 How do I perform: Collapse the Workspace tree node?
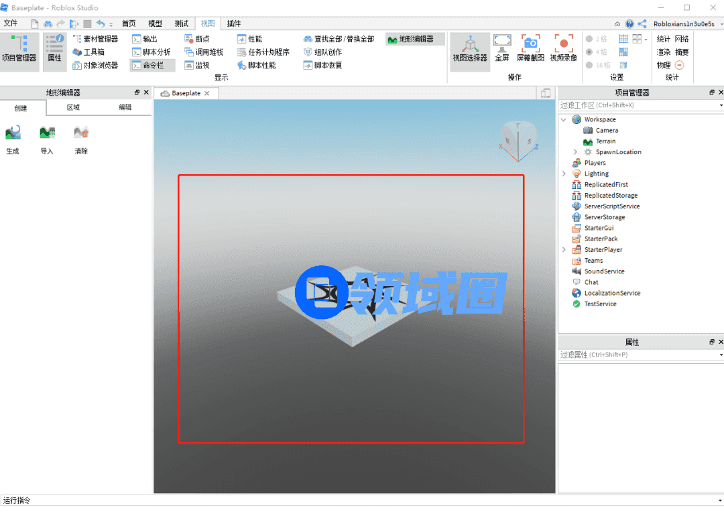click(x=564, y=120)
